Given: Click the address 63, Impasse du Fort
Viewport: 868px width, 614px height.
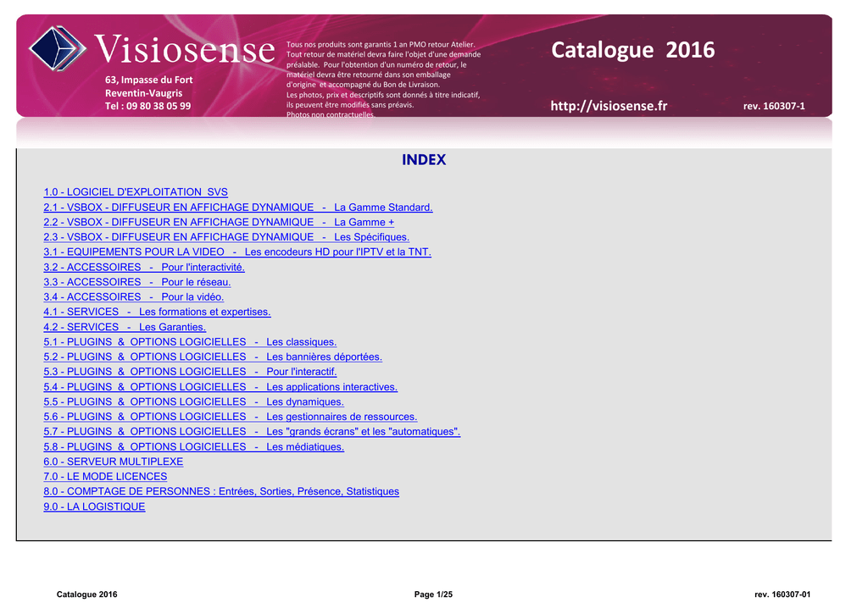Looking at the screenshot, I should click(149, 80).
